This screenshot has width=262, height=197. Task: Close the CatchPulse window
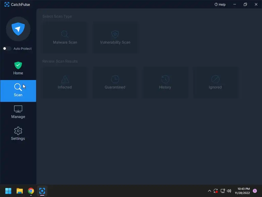click(256, 5)
